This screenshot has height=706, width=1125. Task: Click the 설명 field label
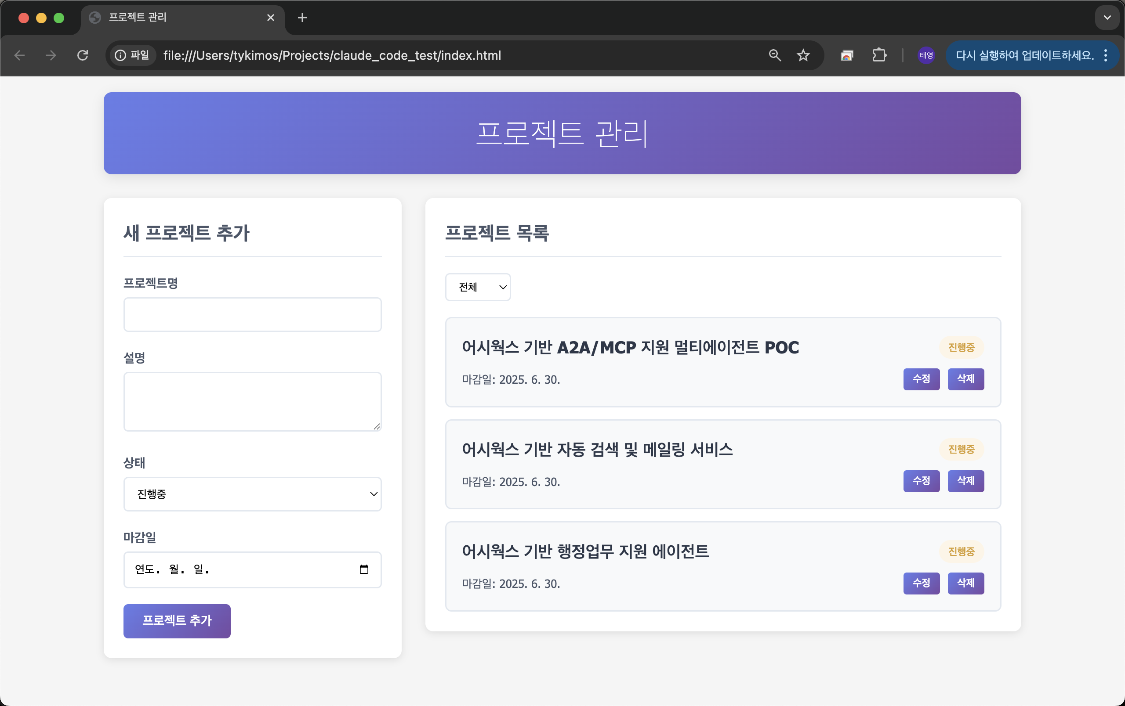pos(134,358)
